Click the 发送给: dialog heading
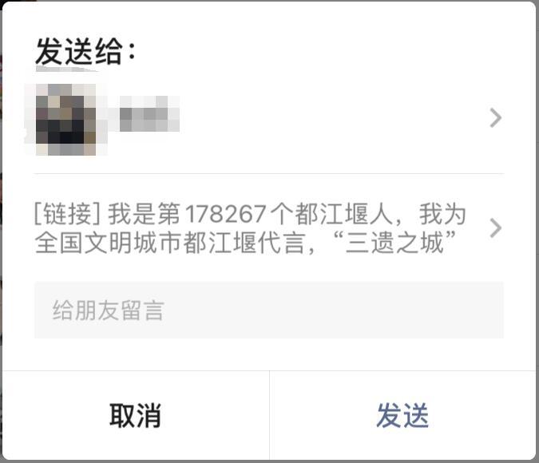The width and height of the screenshot is (539, 463). pos(85,52)
